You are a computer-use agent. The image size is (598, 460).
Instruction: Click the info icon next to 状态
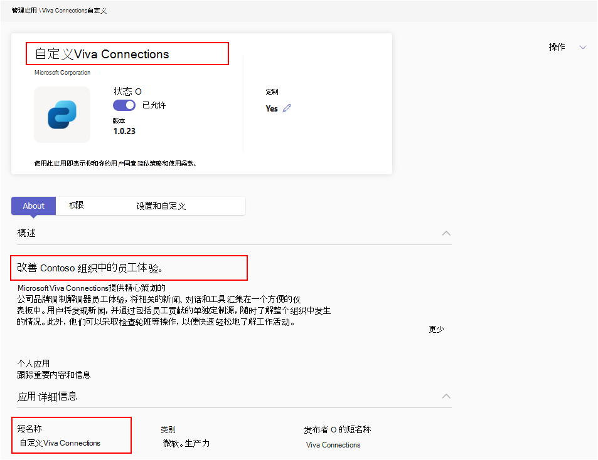point(137,91)
